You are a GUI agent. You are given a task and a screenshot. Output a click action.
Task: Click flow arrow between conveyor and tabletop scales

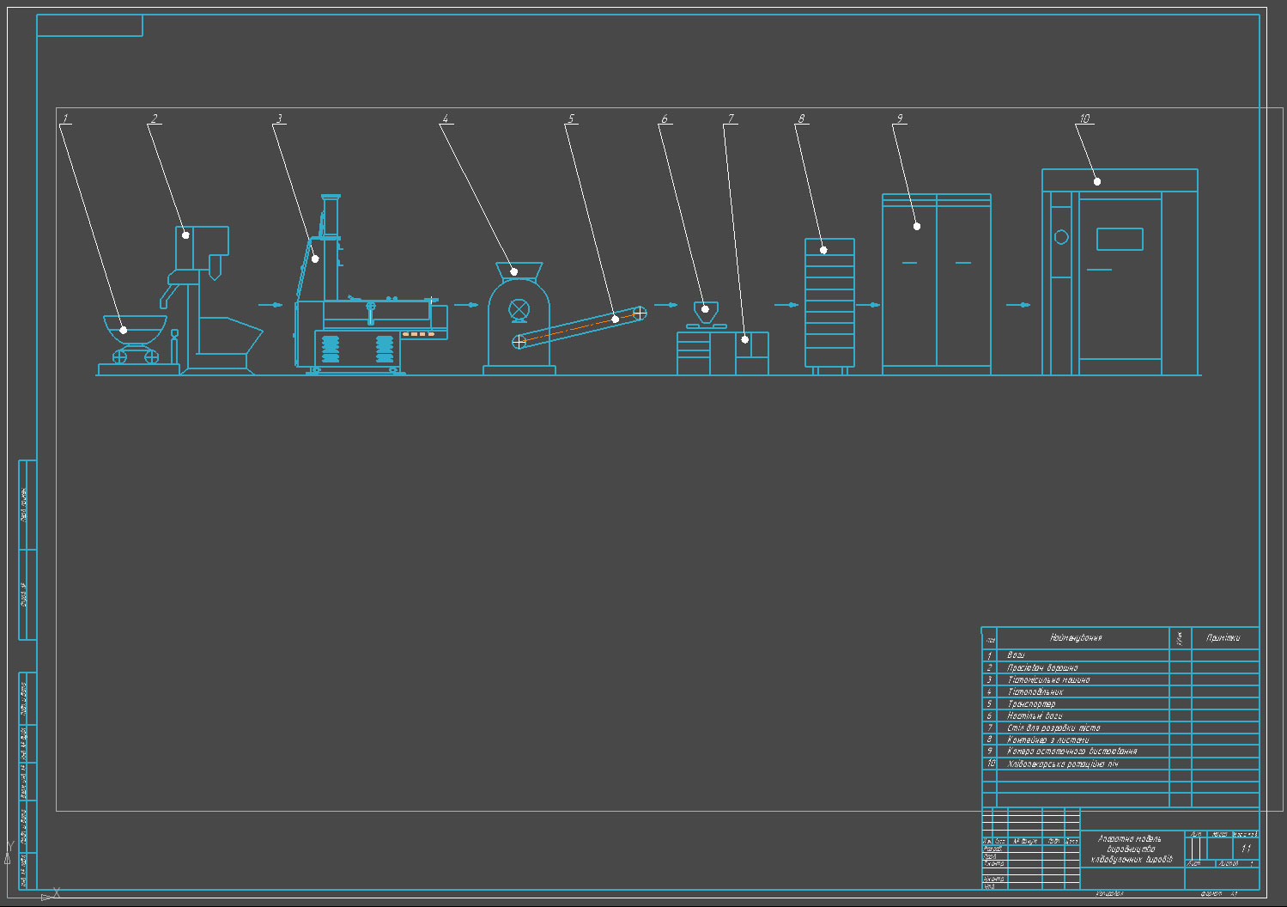tap(665, 305)
